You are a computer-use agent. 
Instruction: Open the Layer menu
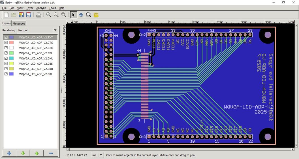pos(30,8)
